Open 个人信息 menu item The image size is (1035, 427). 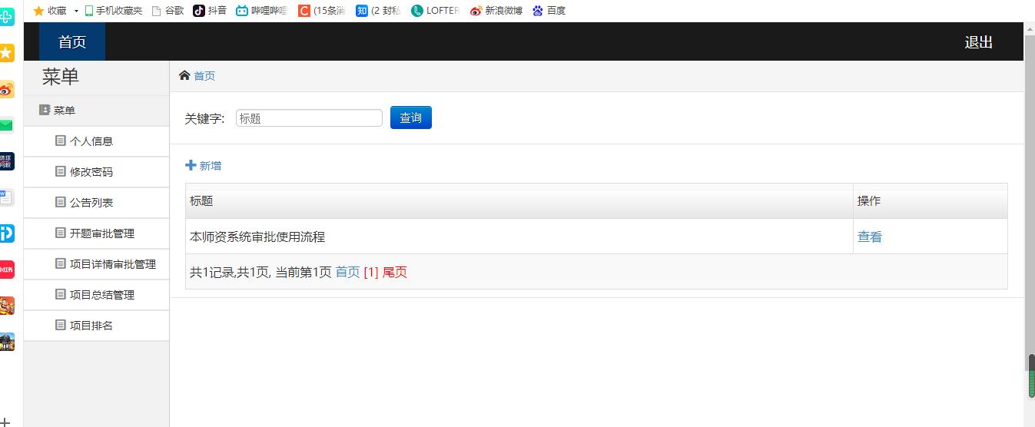click(96, 141)
